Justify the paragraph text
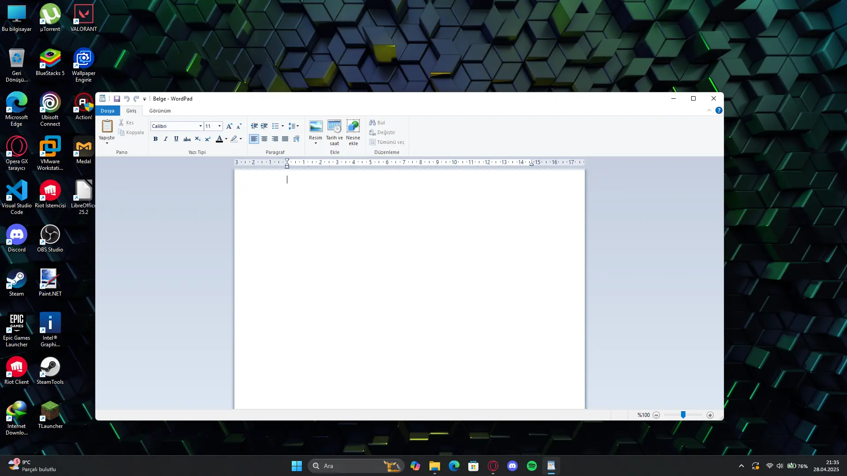 tap(285, 139)
